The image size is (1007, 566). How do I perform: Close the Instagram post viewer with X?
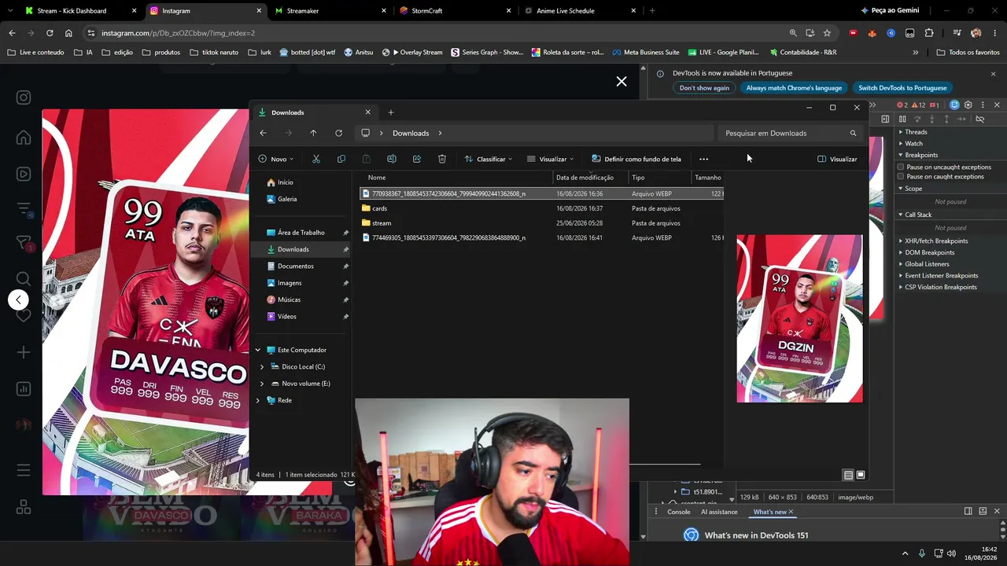[622, 81]
